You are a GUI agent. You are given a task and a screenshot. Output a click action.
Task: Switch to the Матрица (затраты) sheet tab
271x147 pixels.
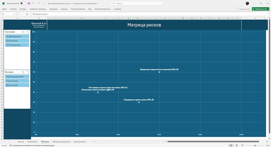[61, 142]
